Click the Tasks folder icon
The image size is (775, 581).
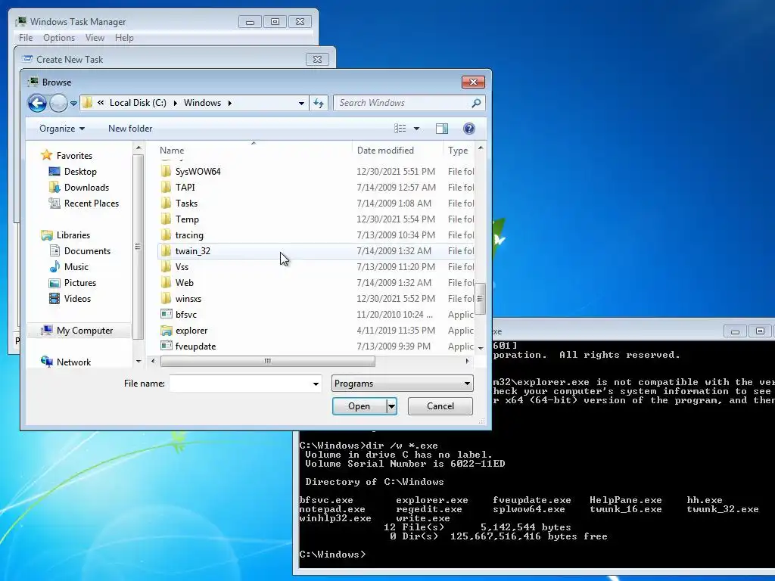[166, 203]
